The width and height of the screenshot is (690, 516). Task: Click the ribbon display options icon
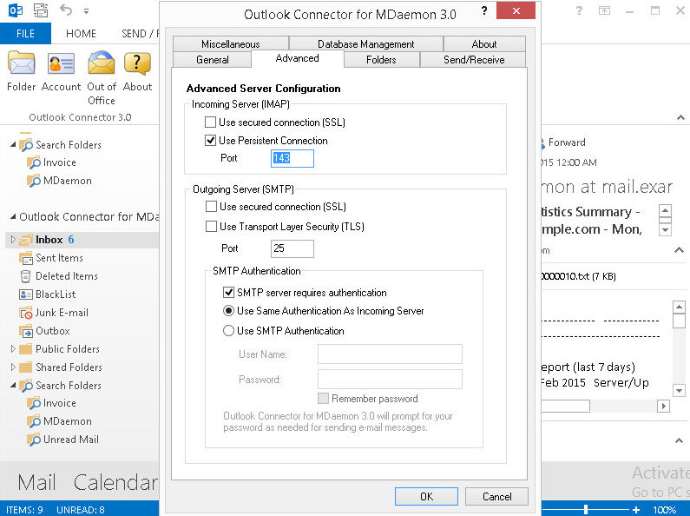point(604,10)
